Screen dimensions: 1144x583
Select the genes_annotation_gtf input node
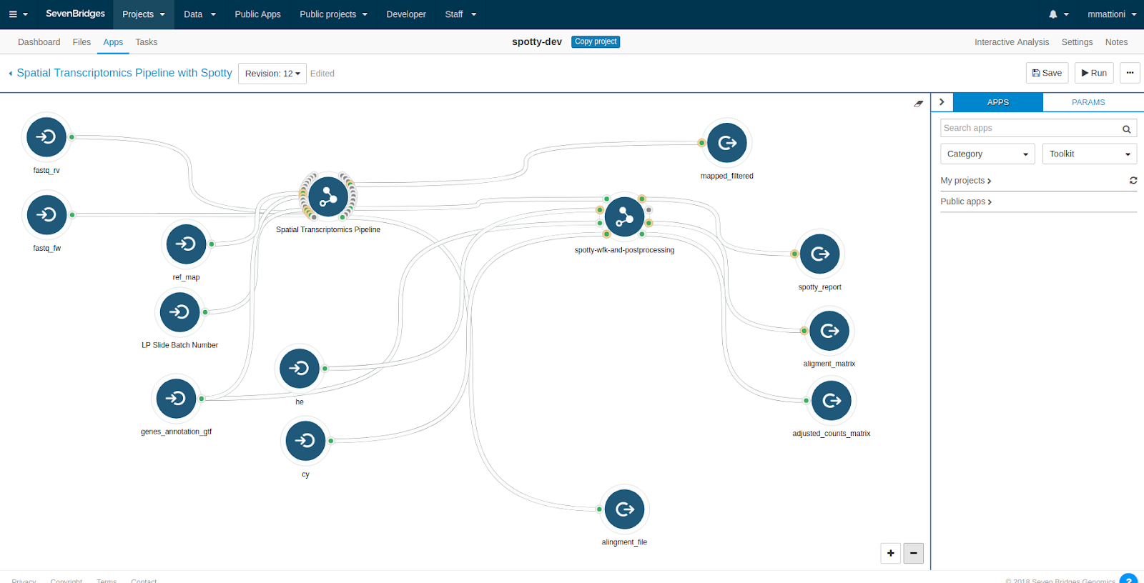pos(176,399)
